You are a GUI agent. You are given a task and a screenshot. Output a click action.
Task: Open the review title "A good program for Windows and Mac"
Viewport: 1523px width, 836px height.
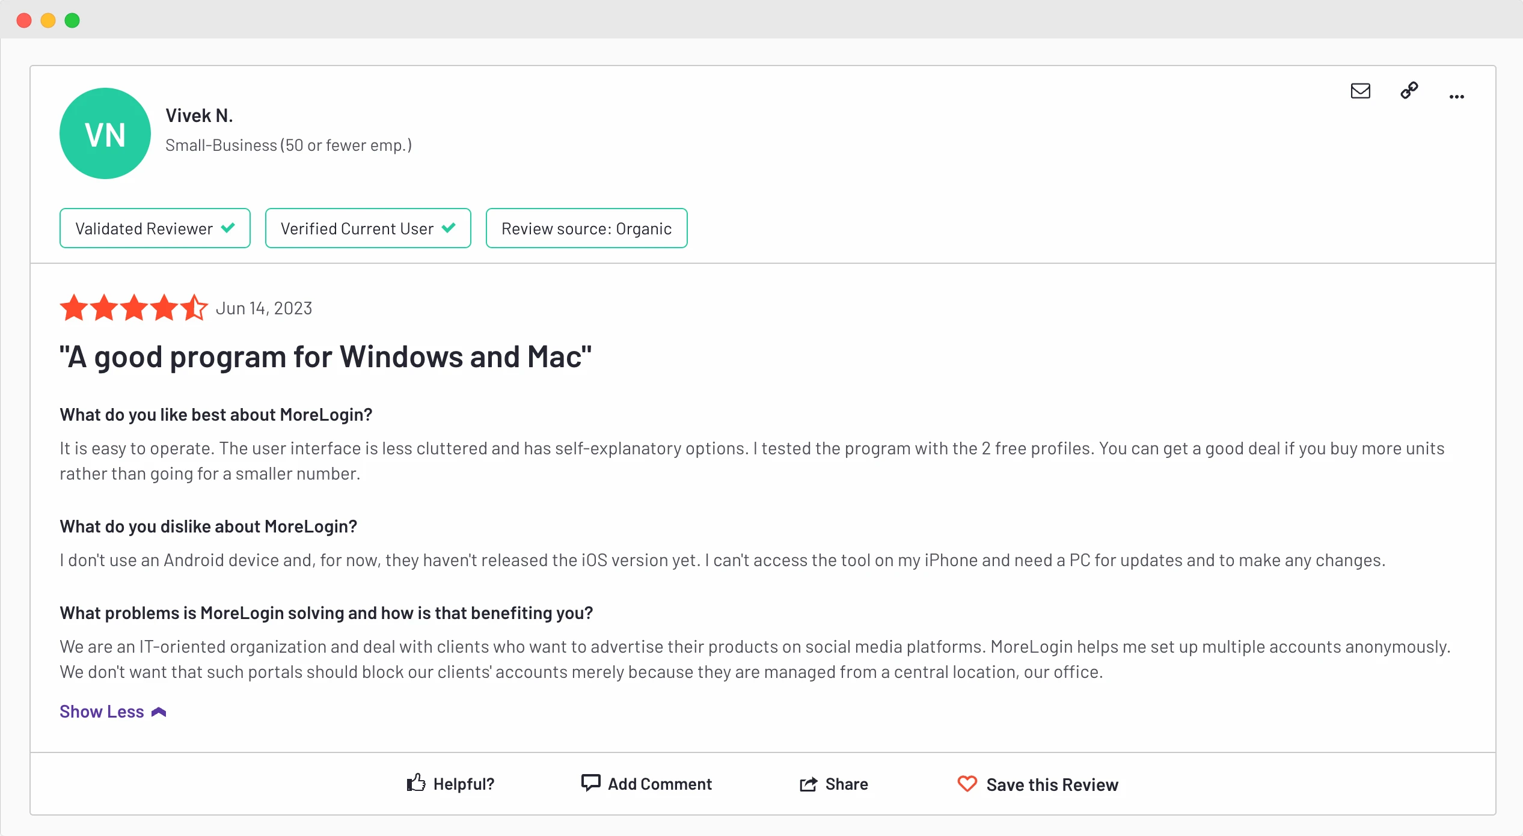tap(325, 357)
